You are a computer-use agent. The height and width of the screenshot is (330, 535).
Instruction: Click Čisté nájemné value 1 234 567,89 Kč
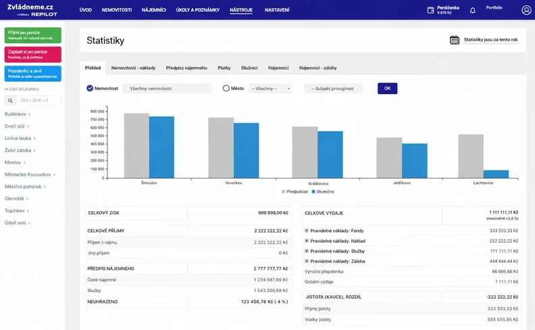[271, 280]
